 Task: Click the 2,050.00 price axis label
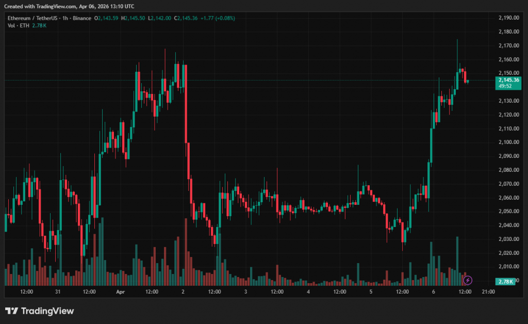[508, 212]
